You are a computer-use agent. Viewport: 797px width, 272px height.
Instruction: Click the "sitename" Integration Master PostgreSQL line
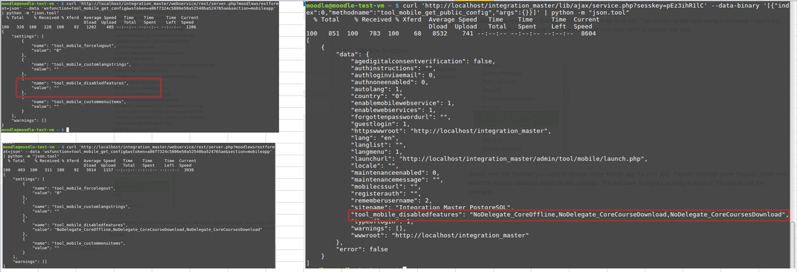(x=431, y=207)
